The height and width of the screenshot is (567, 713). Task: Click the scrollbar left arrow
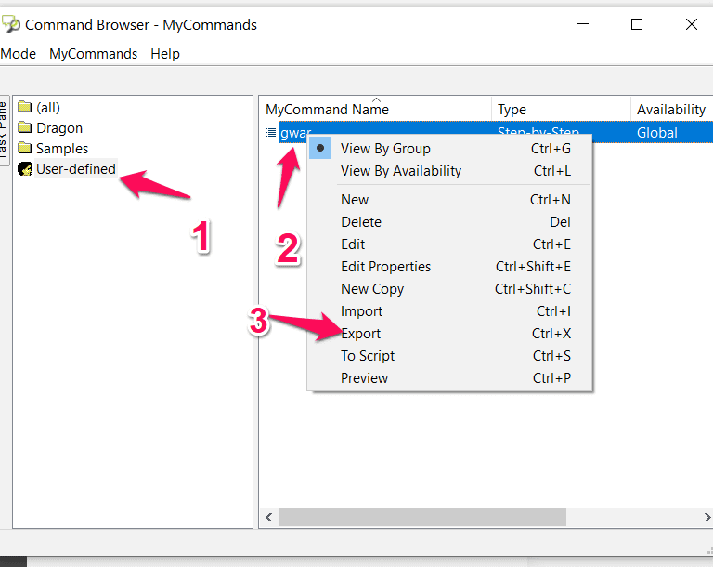point(268,517)
